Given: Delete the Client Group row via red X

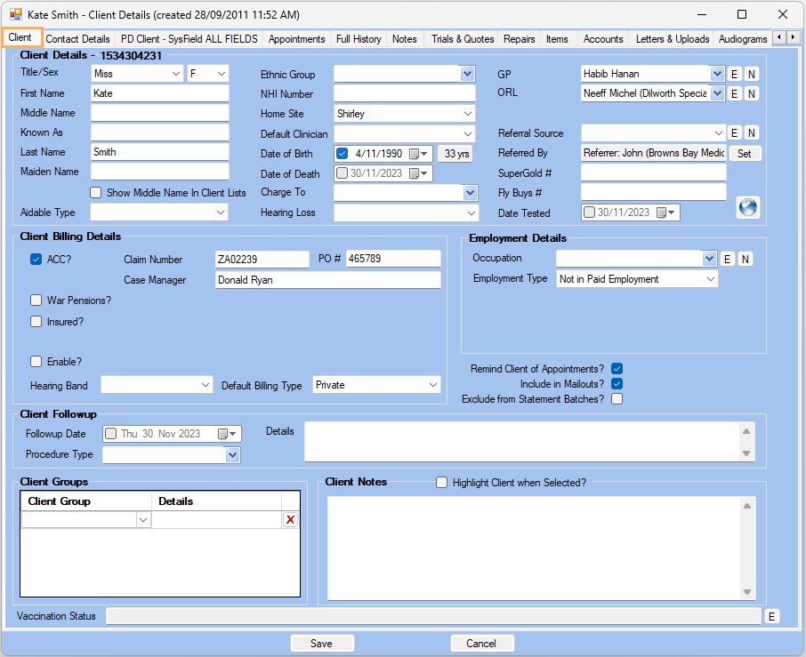Looking at the screenshot, I should coord(290,519).
